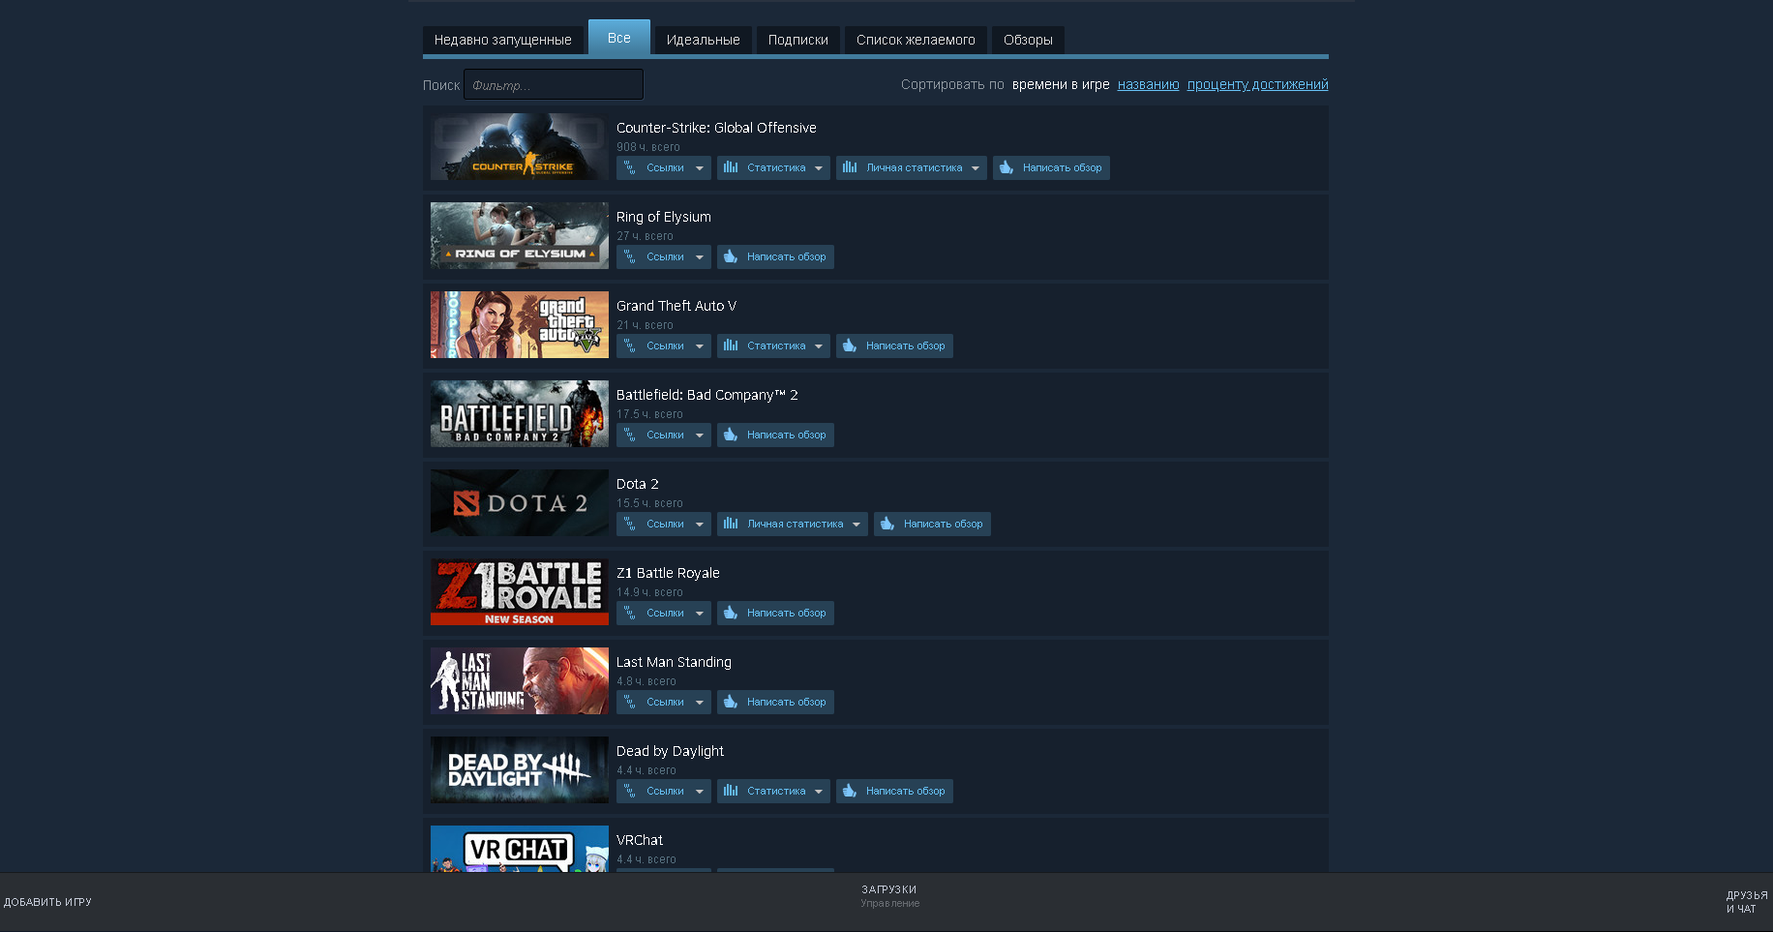Click the links icon for Ring of Elysium
Image resolution: width=1773 pixels, height=932 pixels.
click(x=630, y=256)
